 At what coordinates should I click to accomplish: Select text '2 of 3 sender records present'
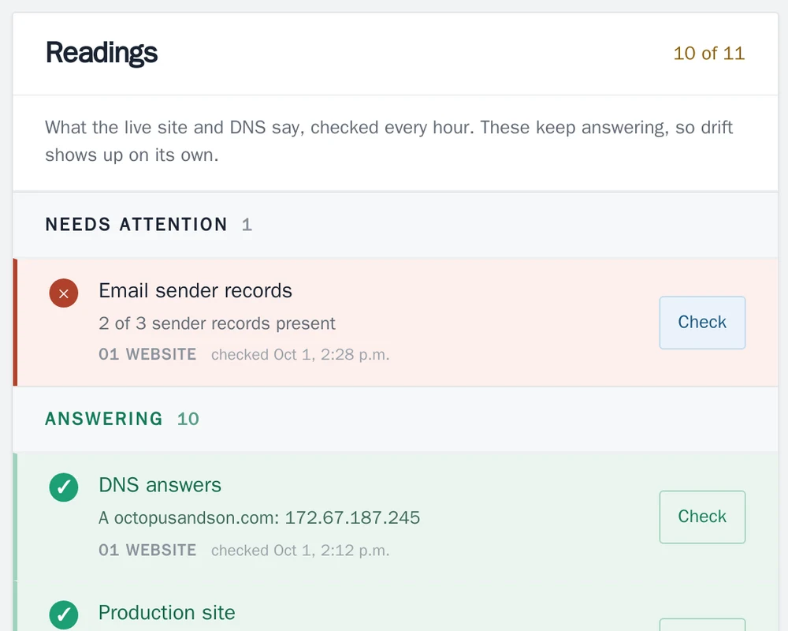[x=217, y=323]
